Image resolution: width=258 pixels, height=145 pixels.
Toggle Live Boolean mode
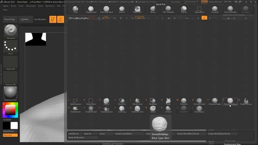[x=40, y=19]
